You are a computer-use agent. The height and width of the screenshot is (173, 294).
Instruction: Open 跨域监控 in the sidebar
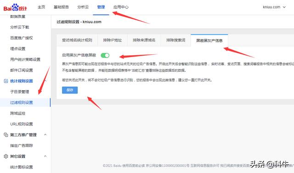click(x=17, y=113)
